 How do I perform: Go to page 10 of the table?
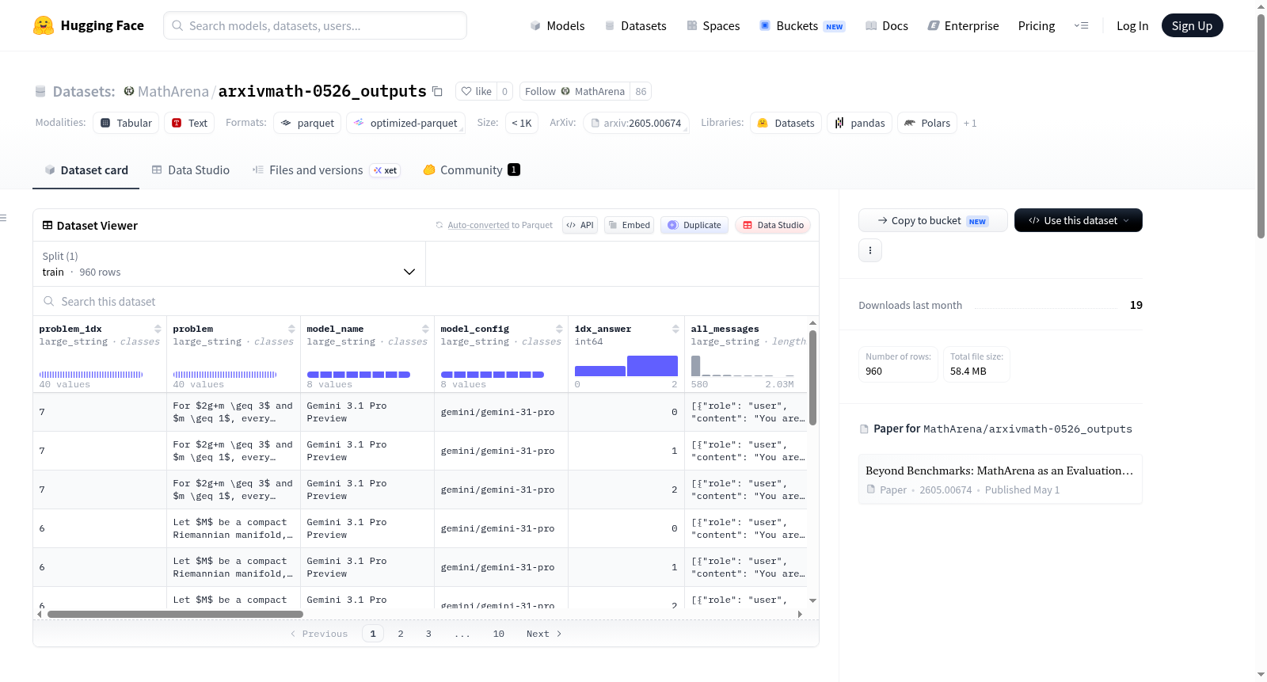499,634
